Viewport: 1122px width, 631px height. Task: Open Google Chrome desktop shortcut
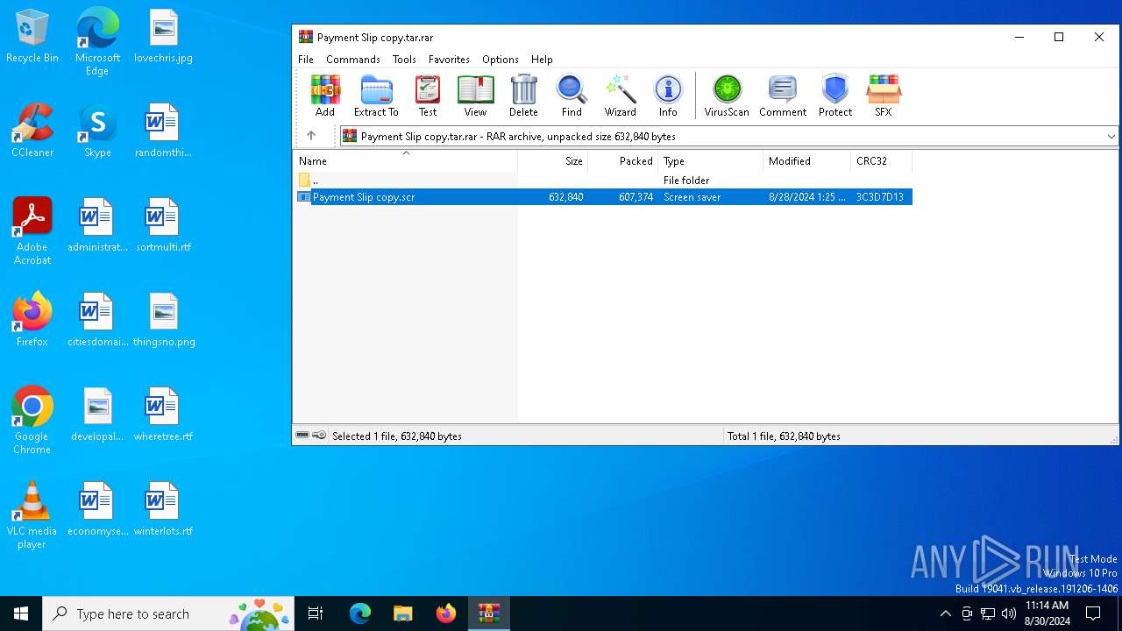point(32,421)
